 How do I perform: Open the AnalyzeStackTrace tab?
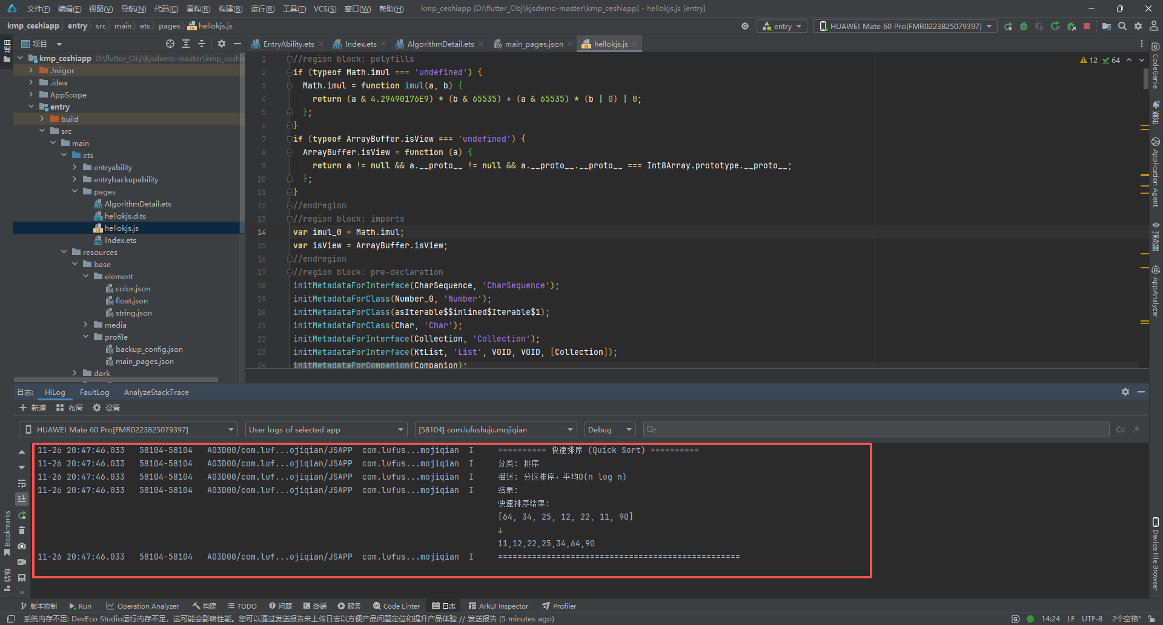[156, 392]
